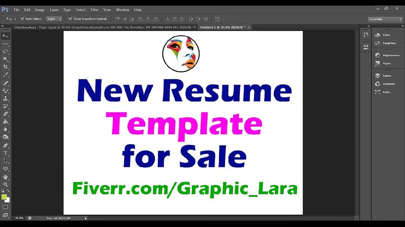This screenshot has height=227, width=405.
Task: Select the Brush tool
Action: 5,91
